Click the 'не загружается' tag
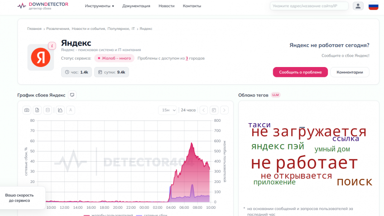Screen dimensions: 384x216 (x=308, y=132)
